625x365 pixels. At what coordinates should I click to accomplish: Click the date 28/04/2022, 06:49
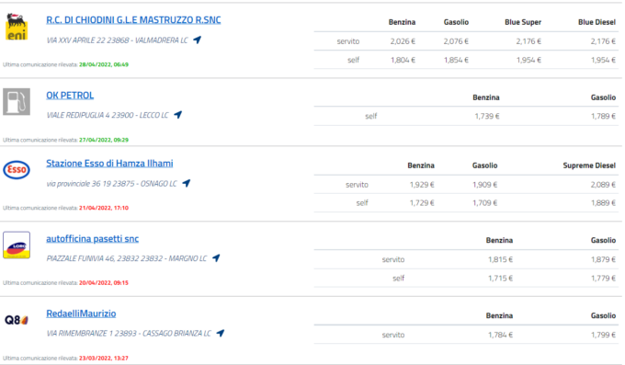point(104,64)
